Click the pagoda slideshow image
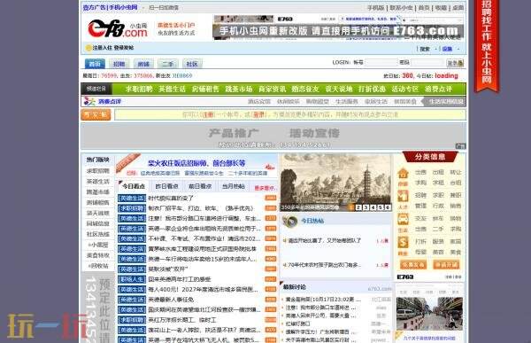Image resolution: width=531 pixels, height=343 pixels. pos(335,183)
